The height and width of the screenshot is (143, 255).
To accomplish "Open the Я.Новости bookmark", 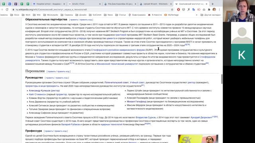I will tap(155, 15).
